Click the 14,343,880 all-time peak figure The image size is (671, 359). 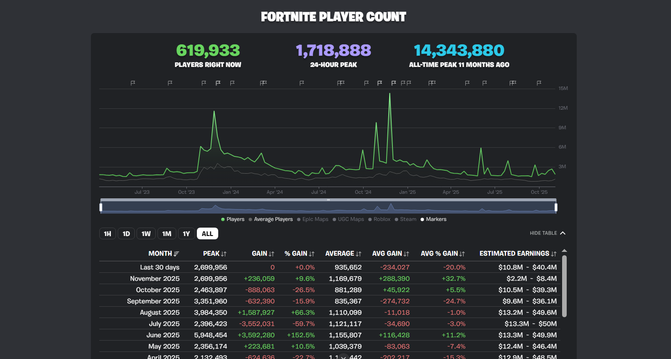[459, 50]
